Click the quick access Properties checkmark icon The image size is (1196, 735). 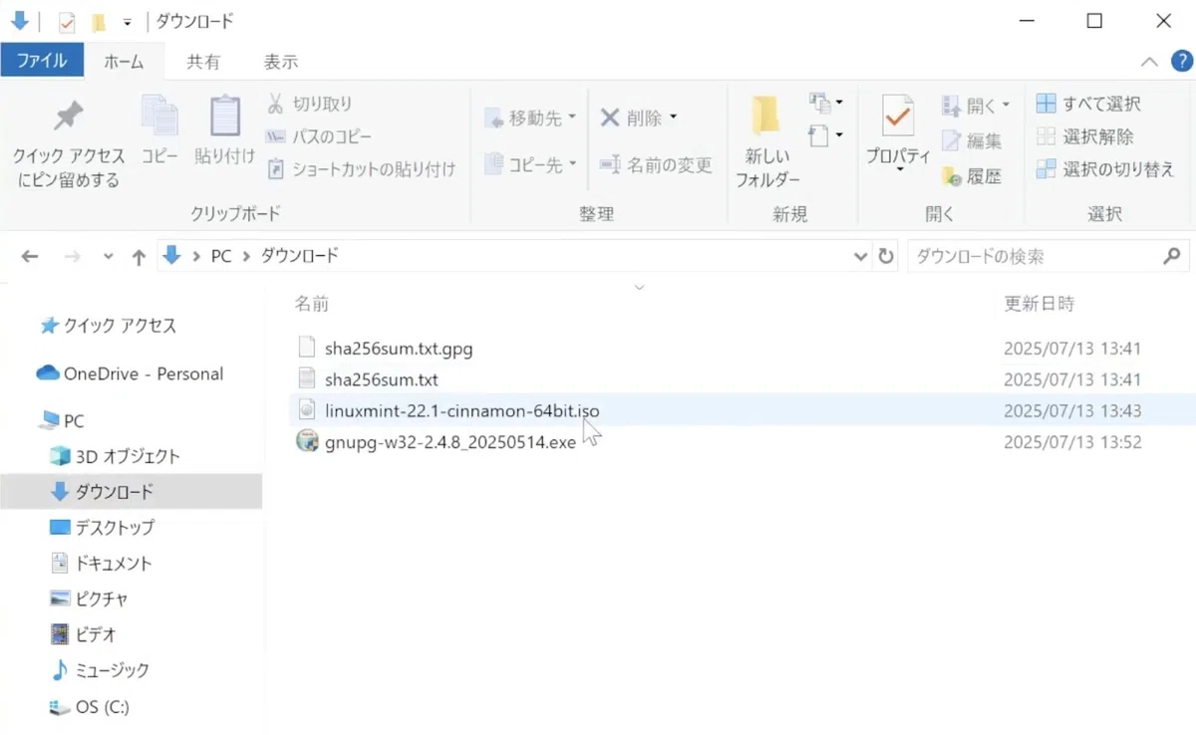pos(68,22)
